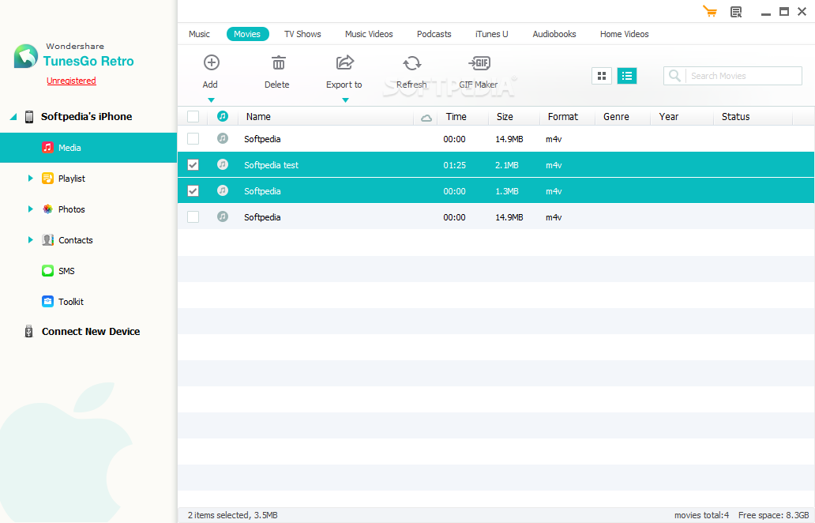The image size is (815, 523).
Task: Click the Playlist sidebar icon
Action: coord(48,179)
